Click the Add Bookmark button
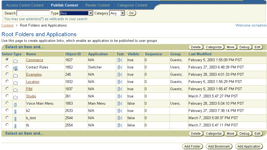 (219, 147)
